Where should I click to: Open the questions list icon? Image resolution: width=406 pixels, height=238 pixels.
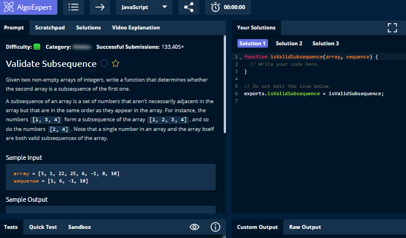[x=73, y=7]
